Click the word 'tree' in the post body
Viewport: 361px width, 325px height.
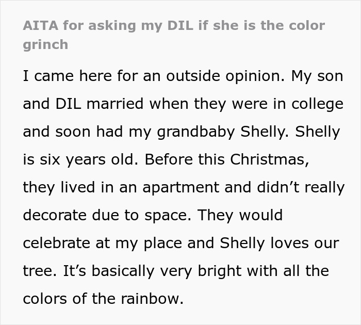[x=38, y=271]
